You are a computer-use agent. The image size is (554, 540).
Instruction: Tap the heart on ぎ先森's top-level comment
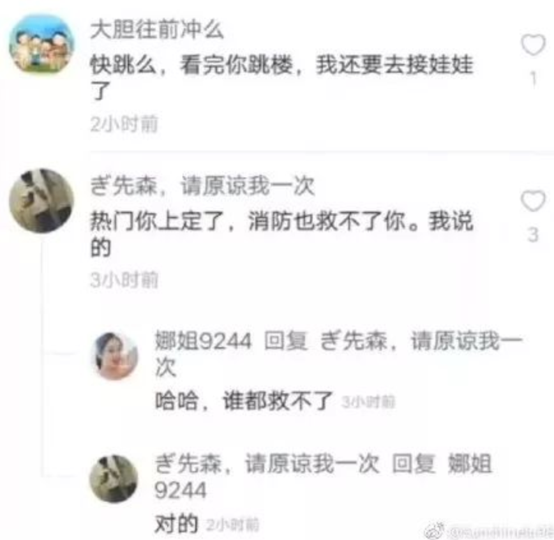tap(533, 200)
